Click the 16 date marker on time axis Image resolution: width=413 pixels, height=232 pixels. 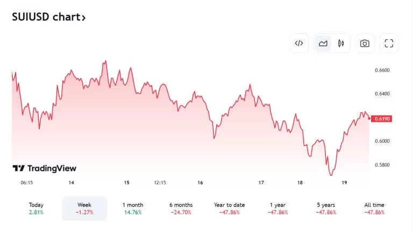(200, 183)
